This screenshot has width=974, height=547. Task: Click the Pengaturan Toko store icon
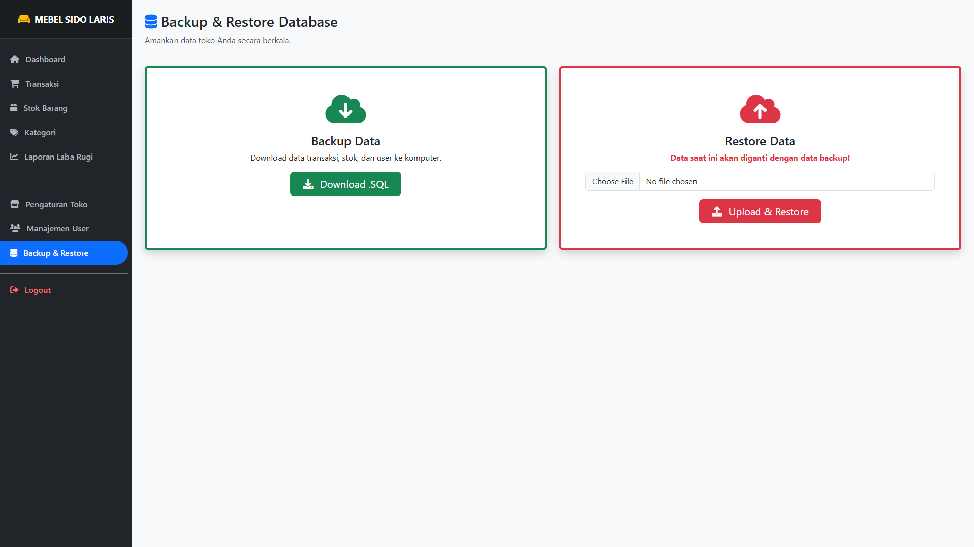tap(15, 204)
